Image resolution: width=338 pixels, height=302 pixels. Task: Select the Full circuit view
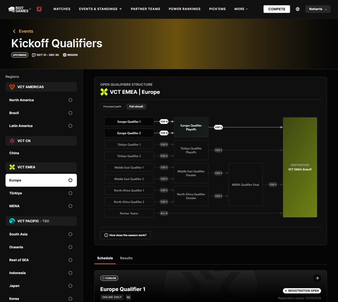pyautogui.click(x=136, y=106)
